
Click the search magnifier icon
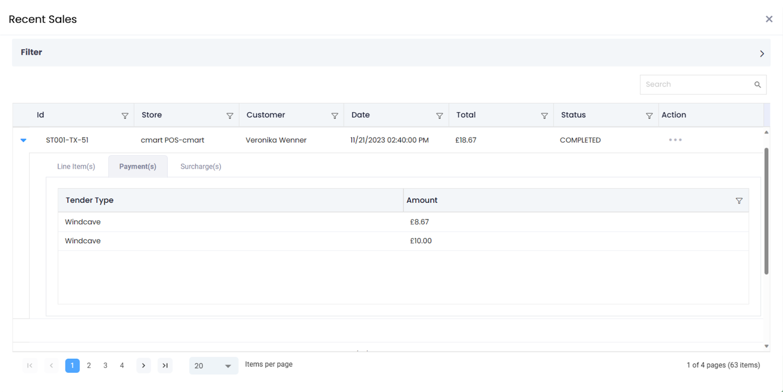click(x=757, y=85)
